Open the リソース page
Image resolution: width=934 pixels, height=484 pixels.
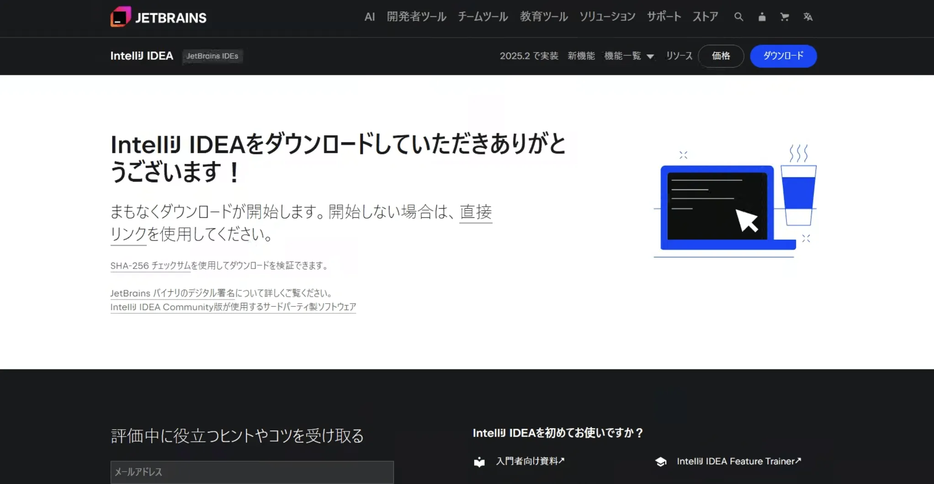pyautogui.click(x=679, y=56)
